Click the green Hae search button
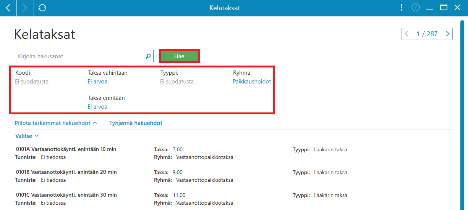 coord(179,56)
